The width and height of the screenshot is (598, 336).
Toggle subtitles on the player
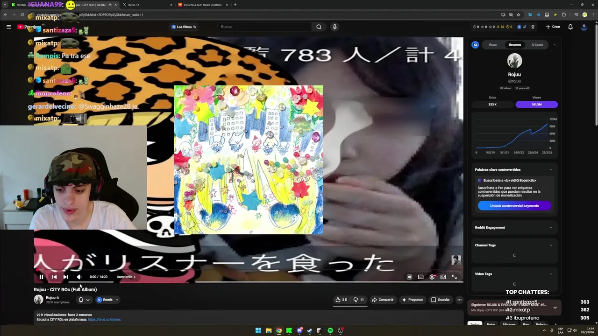pyautogui.click(x=420, y=277)
